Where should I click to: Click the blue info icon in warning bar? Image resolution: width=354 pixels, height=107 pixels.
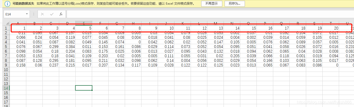click(7, 4)
